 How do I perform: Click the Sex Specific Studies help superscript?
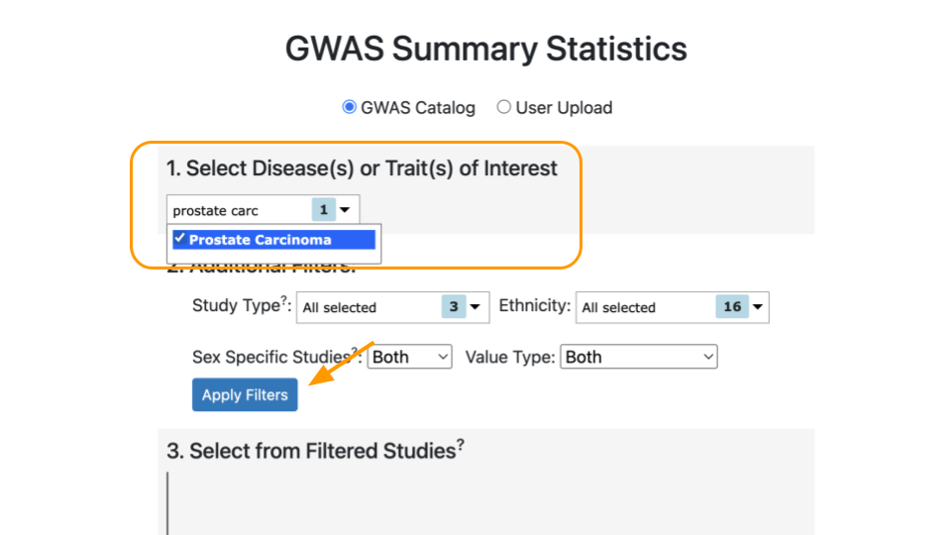355,351
